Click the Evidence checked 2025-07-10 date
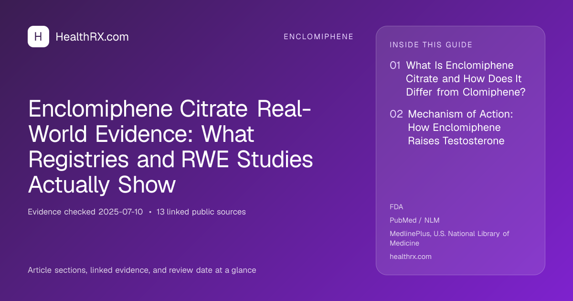The width and height of the screenshot is (573, 301). coord(85,212)
